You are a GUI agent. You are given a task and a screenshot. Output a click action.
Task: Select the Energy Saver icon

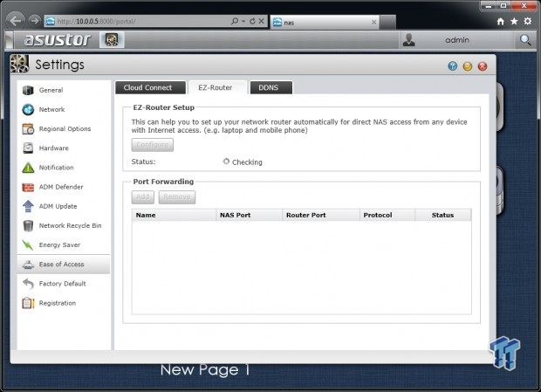click(x=28, y=245)
